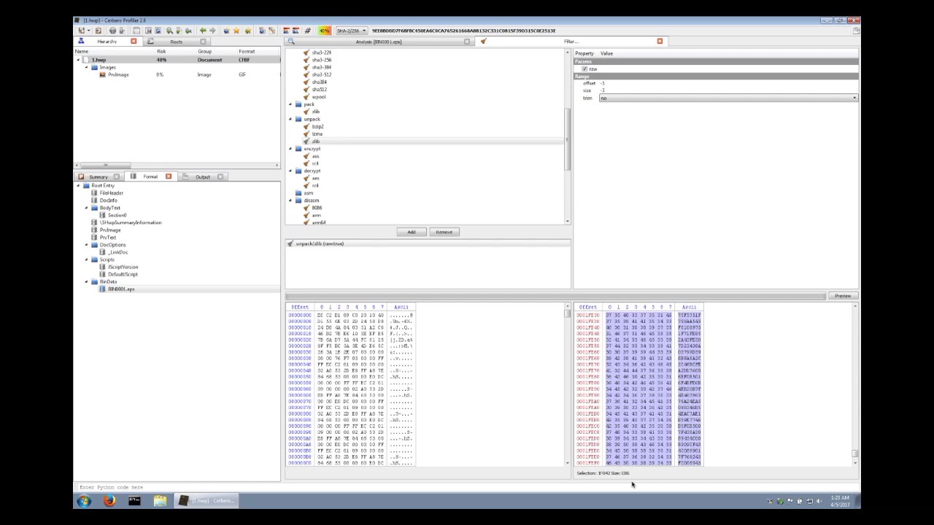This screenshot has height=525, width=934.
Task: Click the offset value -1
Action: [x=602, y=83]
